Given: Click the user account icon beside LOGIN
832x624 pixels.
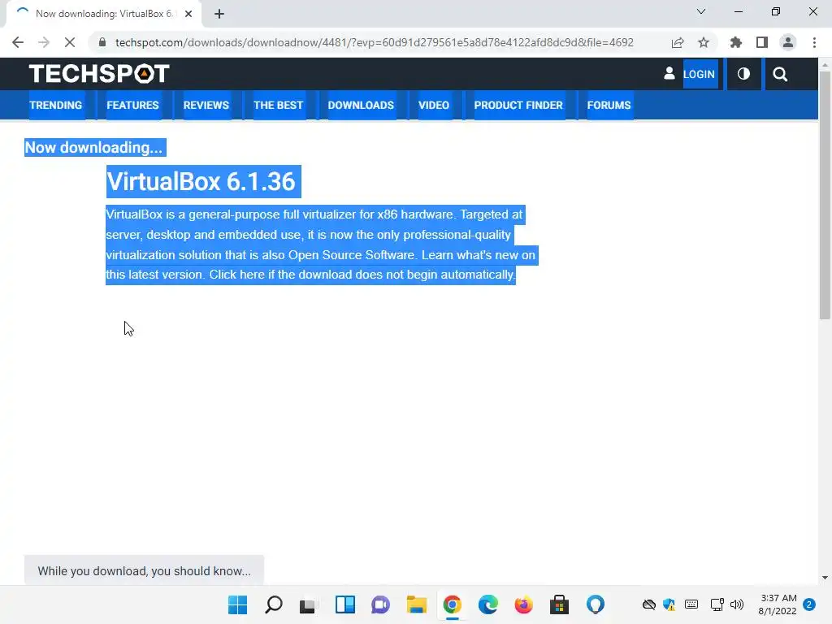Looking at the screenshot, I should point(669,74).
